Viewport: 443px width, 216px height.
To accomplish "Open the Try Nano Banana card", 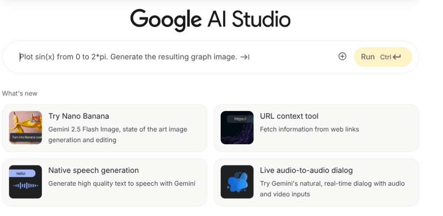I will pos(105,128).
